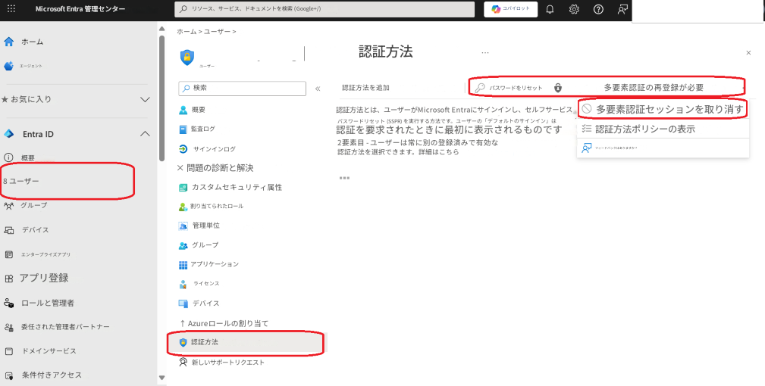Screen dimensions: 765x386
Task: Open グループ in left sidebar
Action: [x=33, y=205]
